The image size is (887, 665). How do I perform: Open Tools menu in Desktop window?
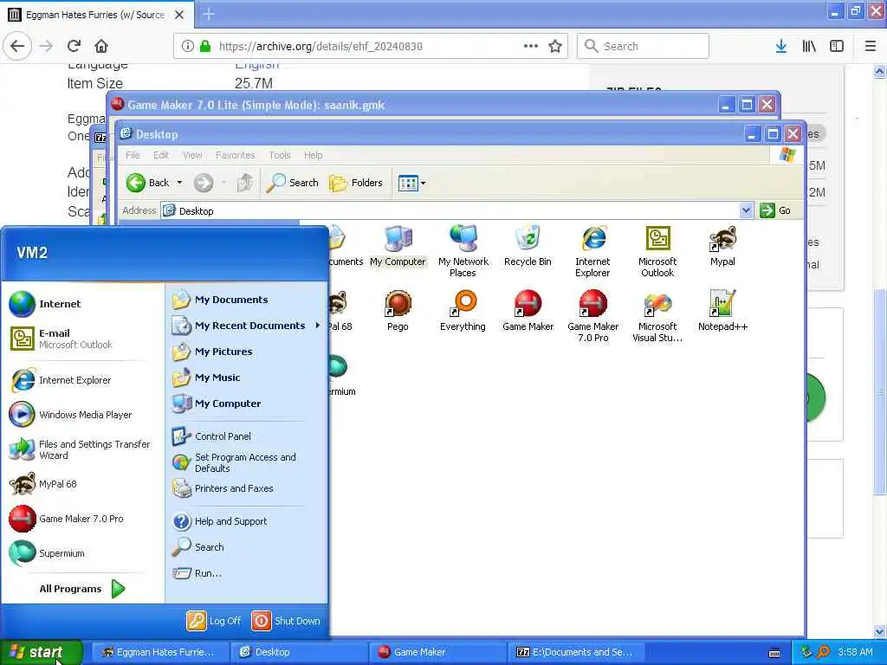(x=280, y=155)
